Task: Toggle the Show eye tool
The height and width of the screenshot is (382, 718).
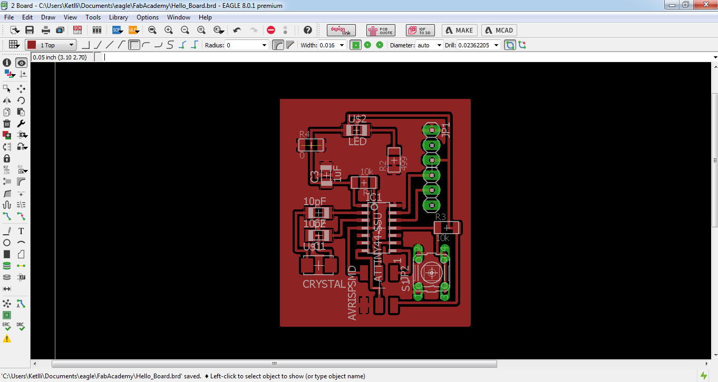Action: tap(21, 63)
